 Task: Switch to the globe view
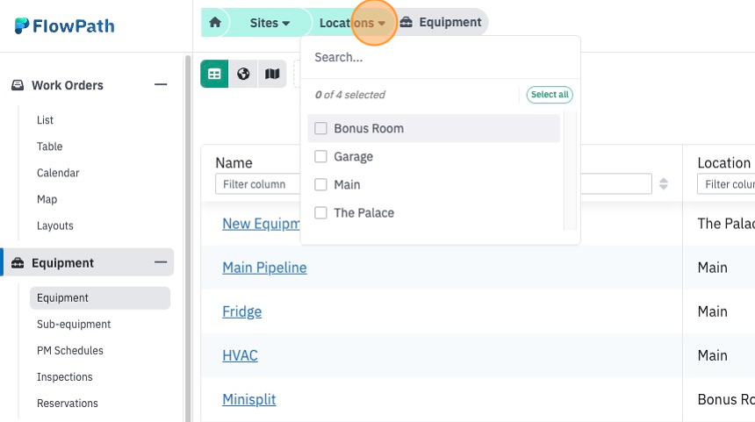pyautogui.click(x=243, y=74)
